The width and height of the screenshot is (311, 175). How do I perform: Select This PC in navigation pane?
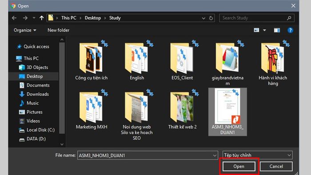tap(28, 59)
